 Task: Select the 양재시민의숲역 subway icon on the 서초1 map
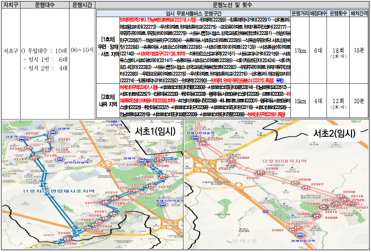pyautogui.click(x=163, y=205)
